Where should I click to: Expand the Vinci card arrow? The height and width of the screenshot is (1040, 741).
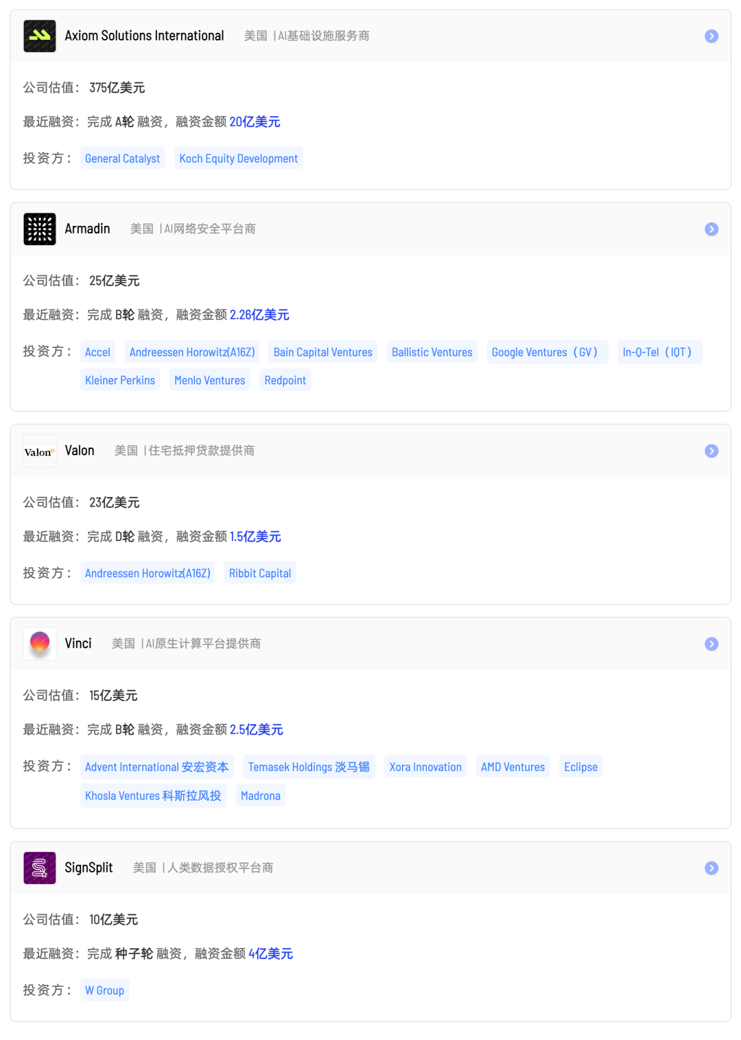coord(711,644)
